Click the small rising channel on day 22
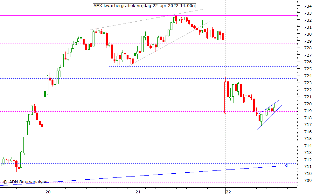313x194 pixels. coord(269,114)
